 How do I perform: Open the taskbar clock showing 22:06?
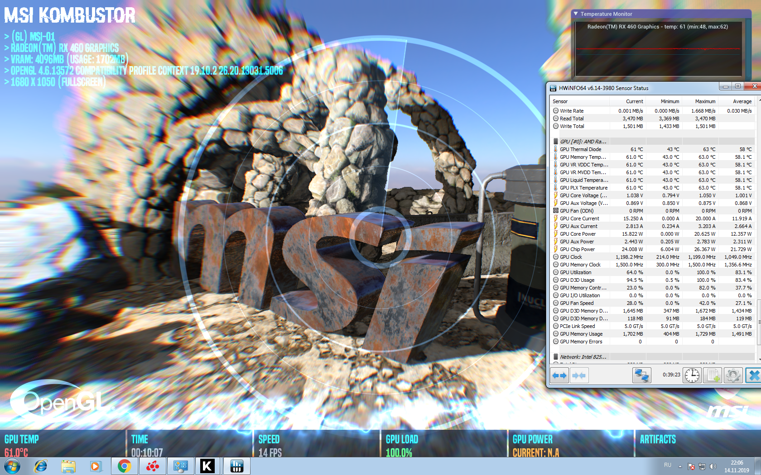point(737,466)
